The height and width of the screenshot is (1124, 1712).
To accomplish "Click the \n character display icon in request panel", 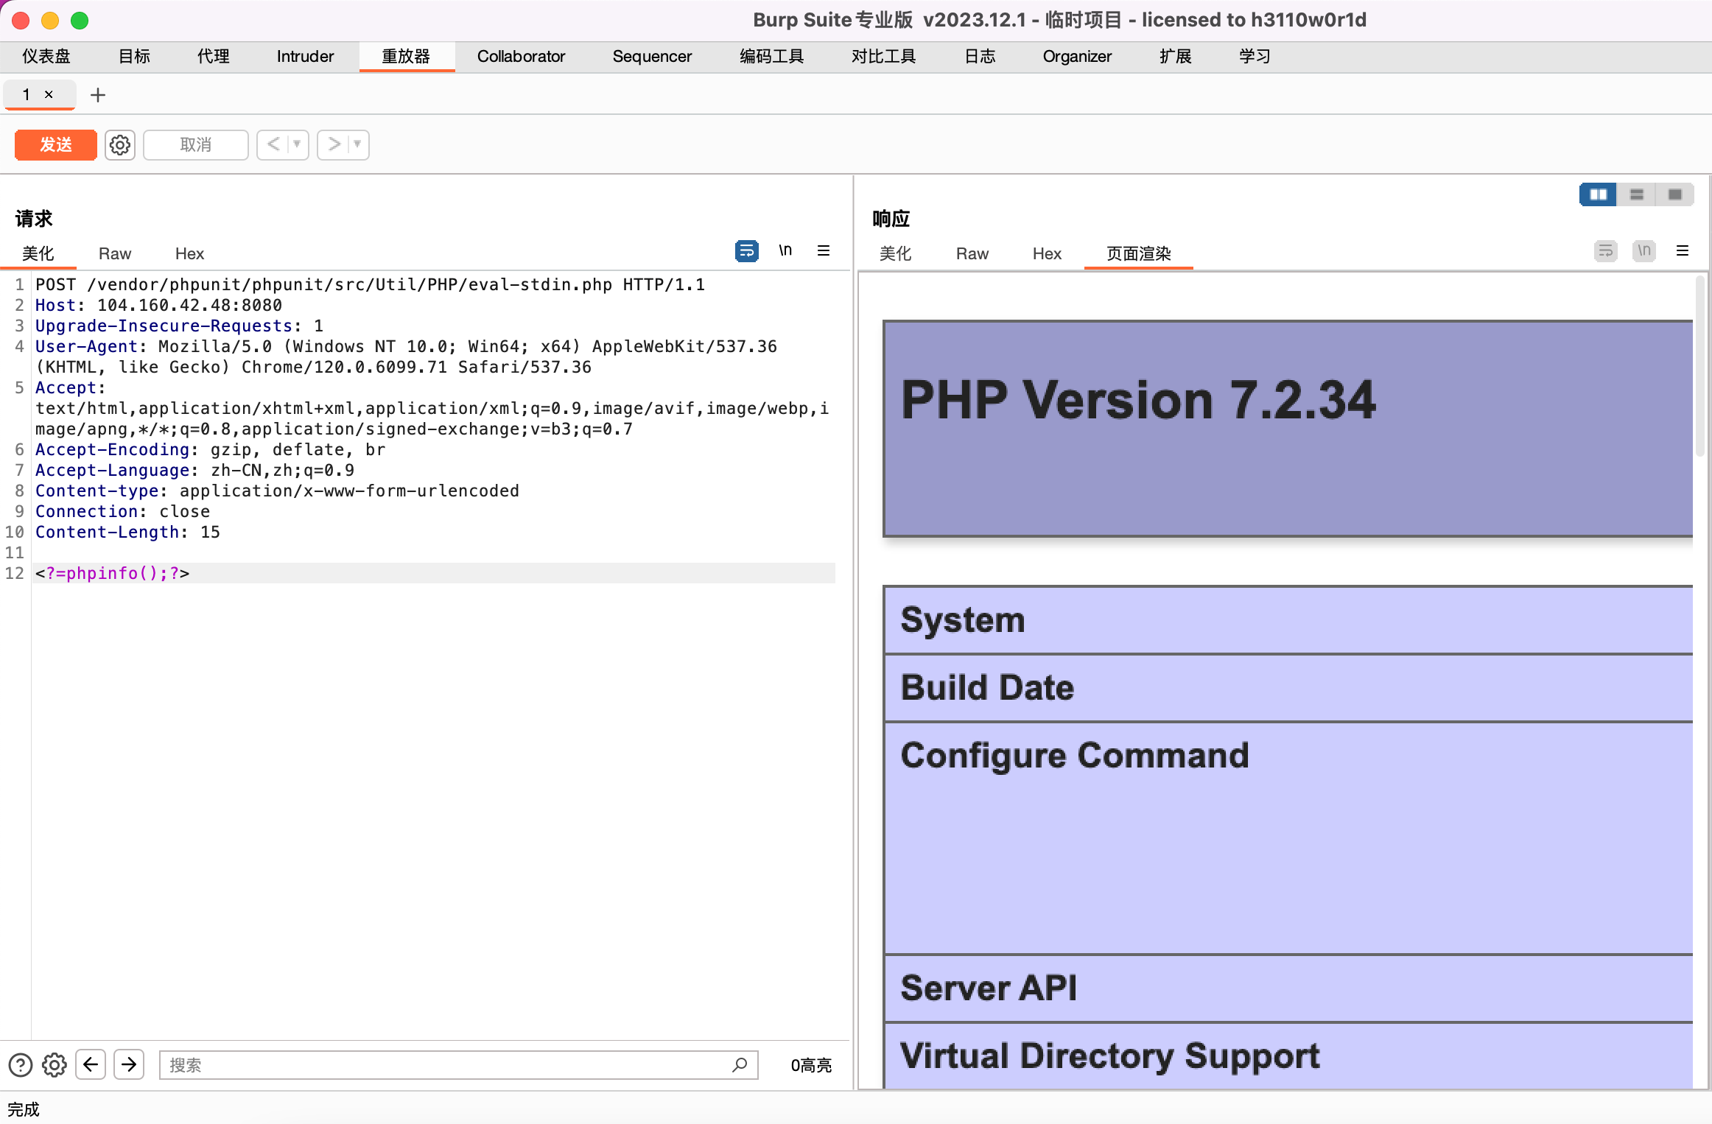I will [785, 250].
